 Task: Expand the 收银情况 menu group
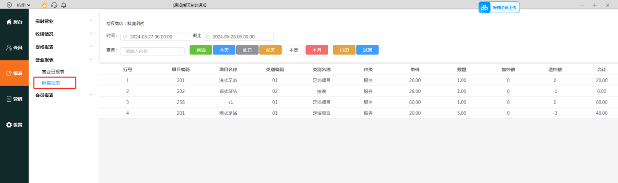pyautogui.click(x=64, y=34)
